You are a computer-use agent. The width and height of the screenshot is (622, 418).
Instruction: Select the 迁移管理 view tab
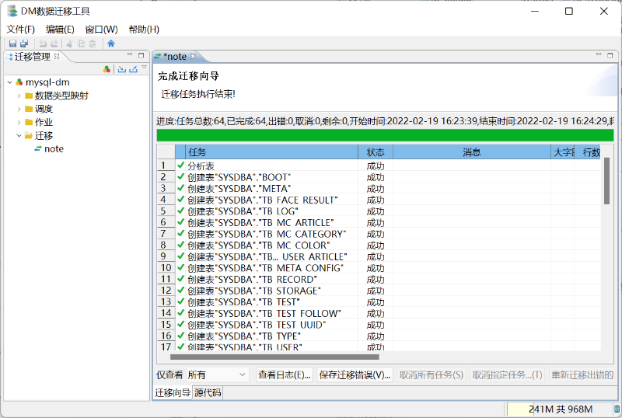click(x=33, y=57)
